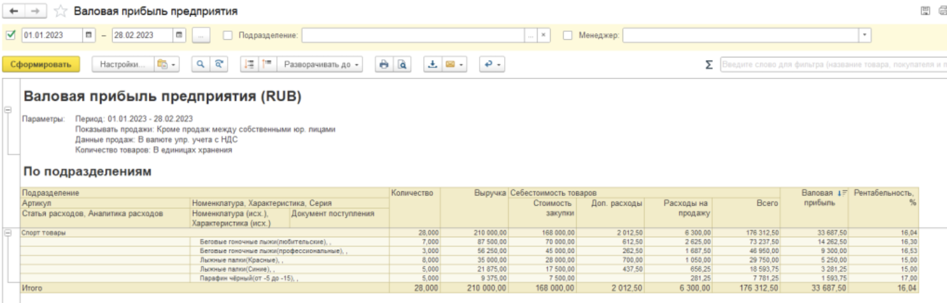This screenshot has width=947, height=303.
Task: Open calendar picker for start date 01.01.2023
Action: (89, 35)
